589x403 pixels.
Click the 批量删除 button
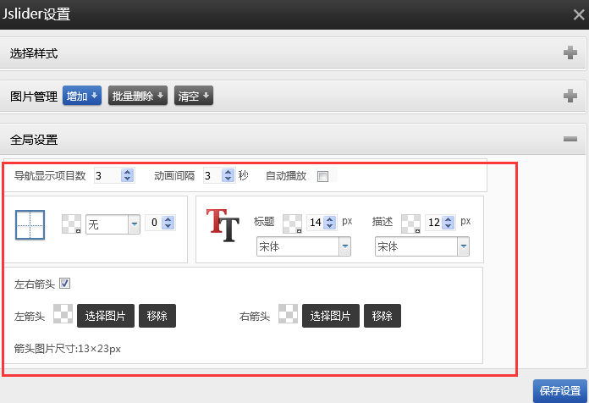[138, 96]
